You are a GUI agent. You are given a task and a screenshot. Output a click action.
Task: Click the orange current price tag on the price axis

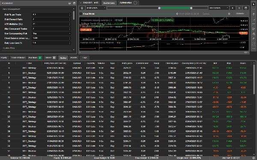click(243, 33)
